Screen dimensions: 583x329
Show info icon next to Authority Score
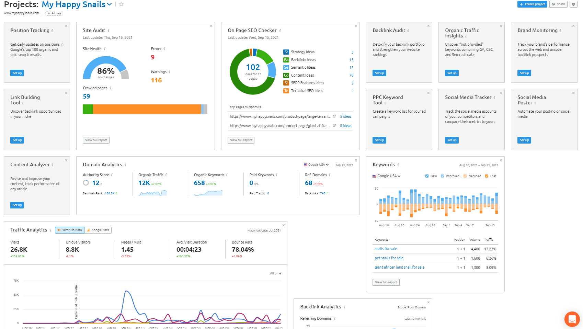pyautogui.click(x=112, y=175)
